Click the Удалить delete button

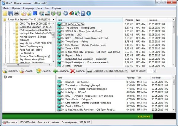pos(77,71)
